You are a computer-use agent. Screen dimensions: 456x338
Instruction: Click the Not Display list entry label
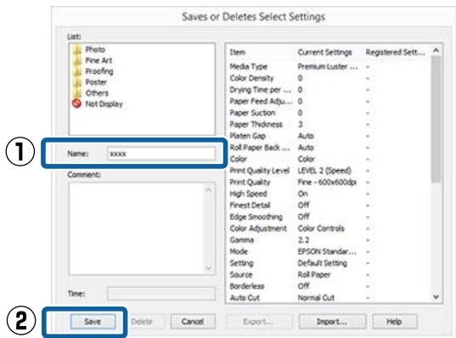pos(104,104)
